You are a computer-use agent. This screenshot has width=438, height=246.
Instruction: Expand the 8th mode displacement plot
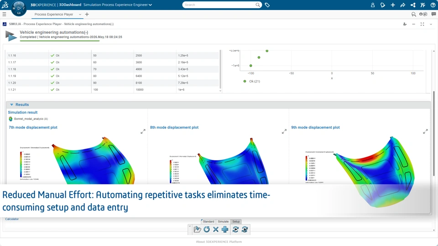(x=284, y=131)
